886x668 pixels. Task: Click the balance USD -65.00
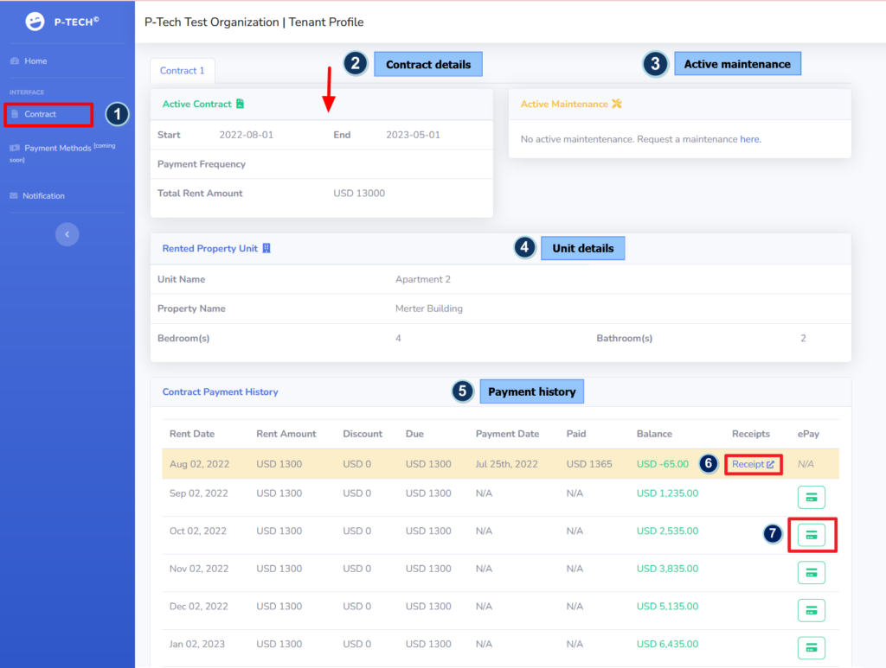pyautogui.click(x=663, y=464)
